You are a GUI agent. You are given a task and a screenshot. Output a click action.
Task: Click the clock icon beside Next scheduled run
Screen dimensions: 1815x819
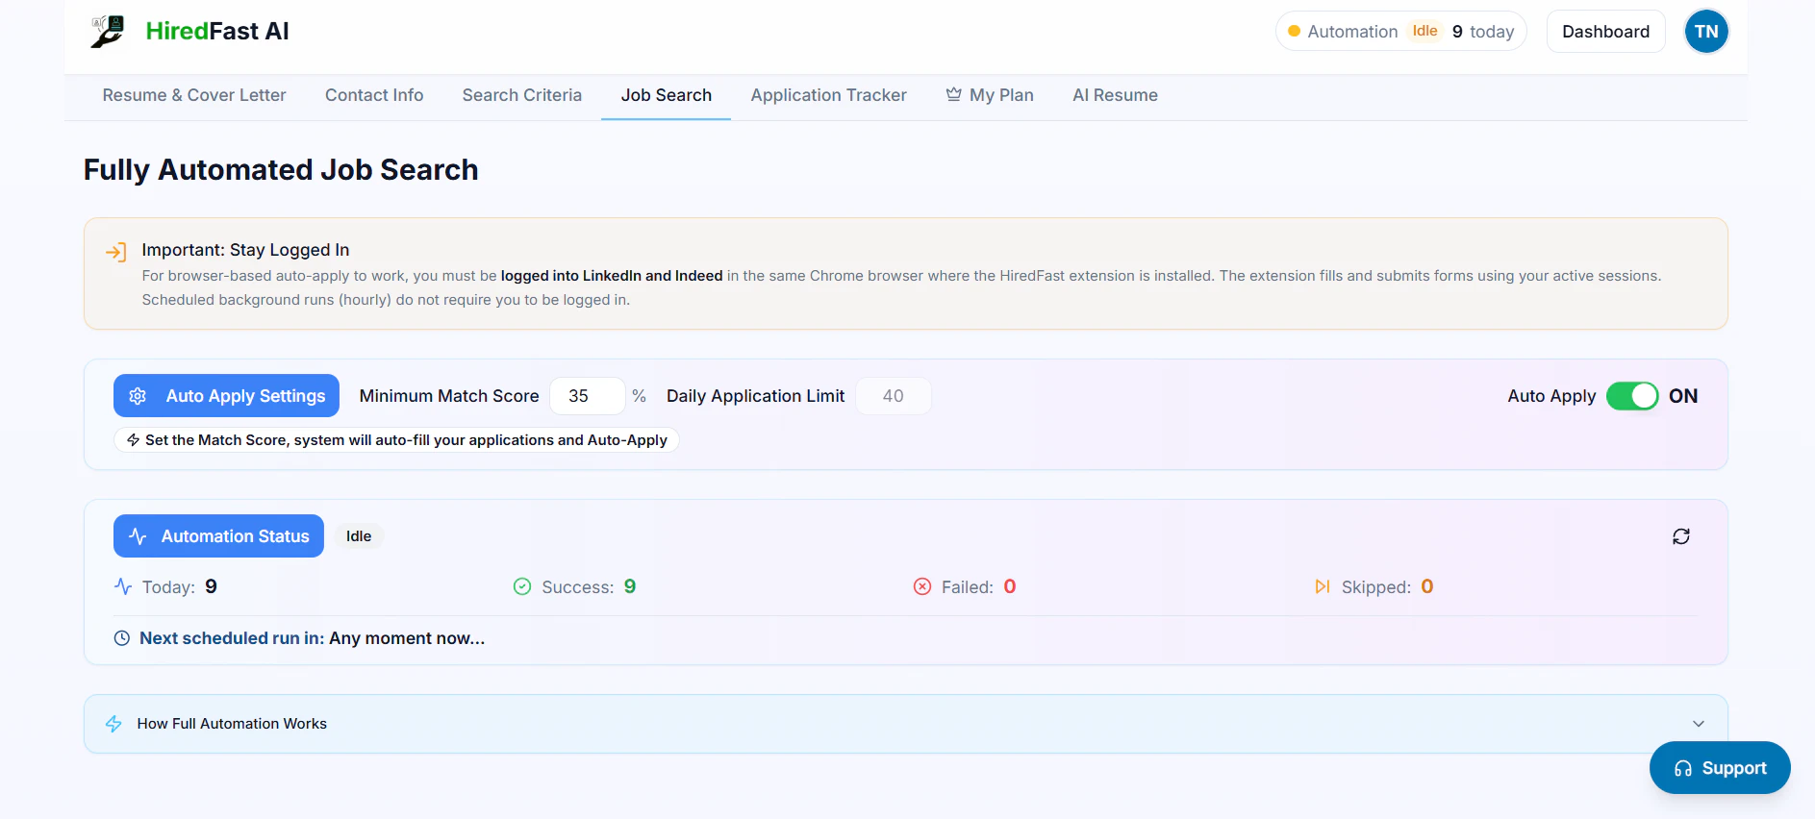pyautogui.click(x=122, y=638)
